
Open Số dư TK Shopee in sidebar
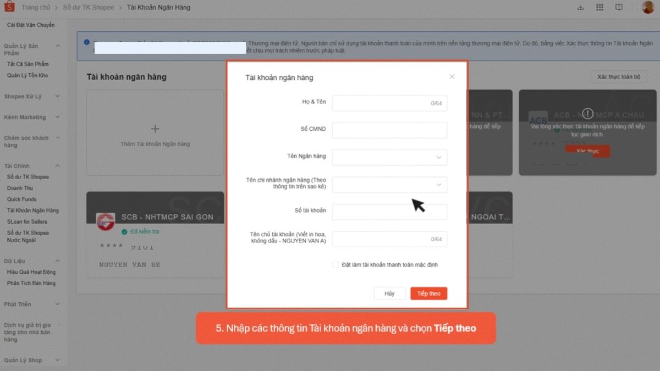[x=28, y=177]
